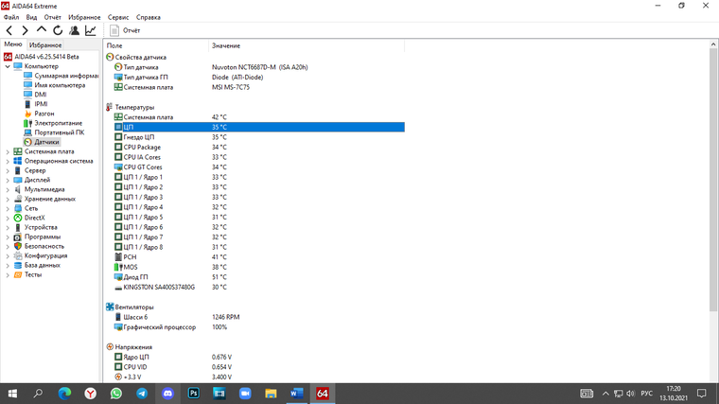
Task: Open WhatsApp from the taskbar
Action: (x=116, y=394)
